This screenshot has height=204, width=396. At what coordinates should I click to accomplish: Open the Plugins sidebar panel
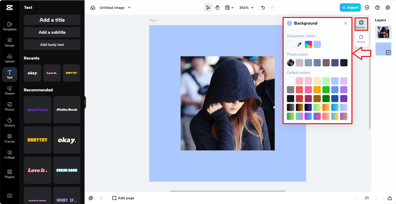pos(10,174)
